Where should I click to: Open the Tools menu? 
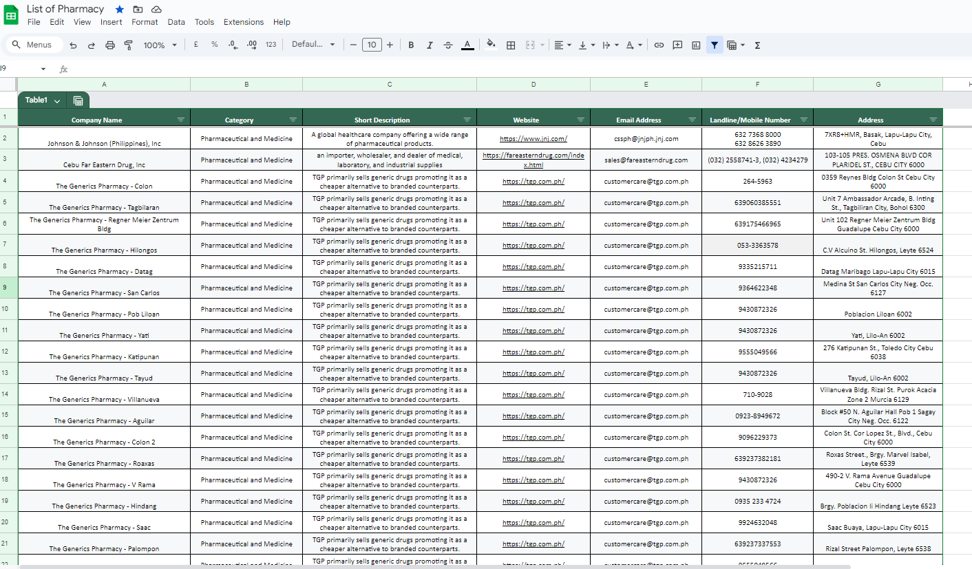[204, 22]
